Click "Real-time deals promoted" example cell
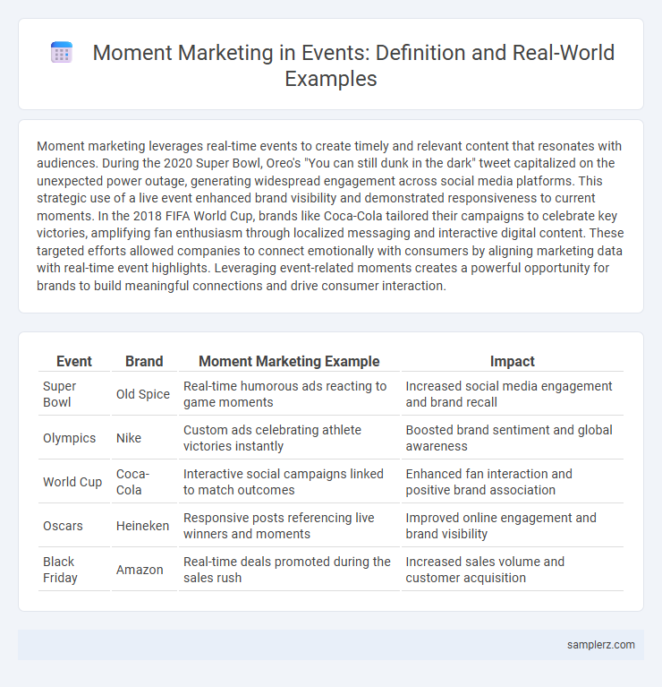Viewport: 662px width, 687px height. pos(289,569)
